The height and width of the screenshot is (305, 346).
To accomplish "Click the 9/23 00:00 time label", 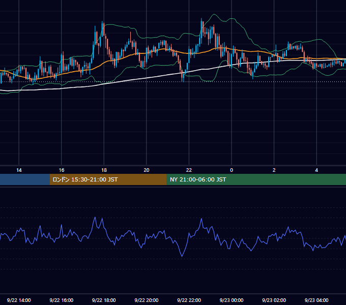I will (232, 300).
